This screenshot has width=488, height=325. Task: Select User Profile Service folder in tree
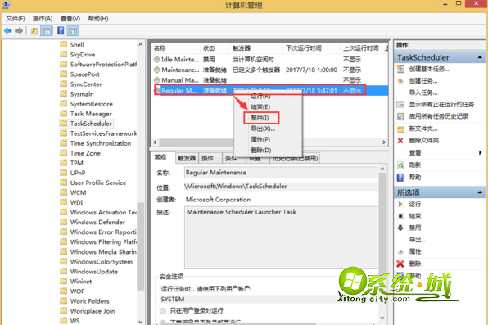pyautogui.click(x=98, y=183)
